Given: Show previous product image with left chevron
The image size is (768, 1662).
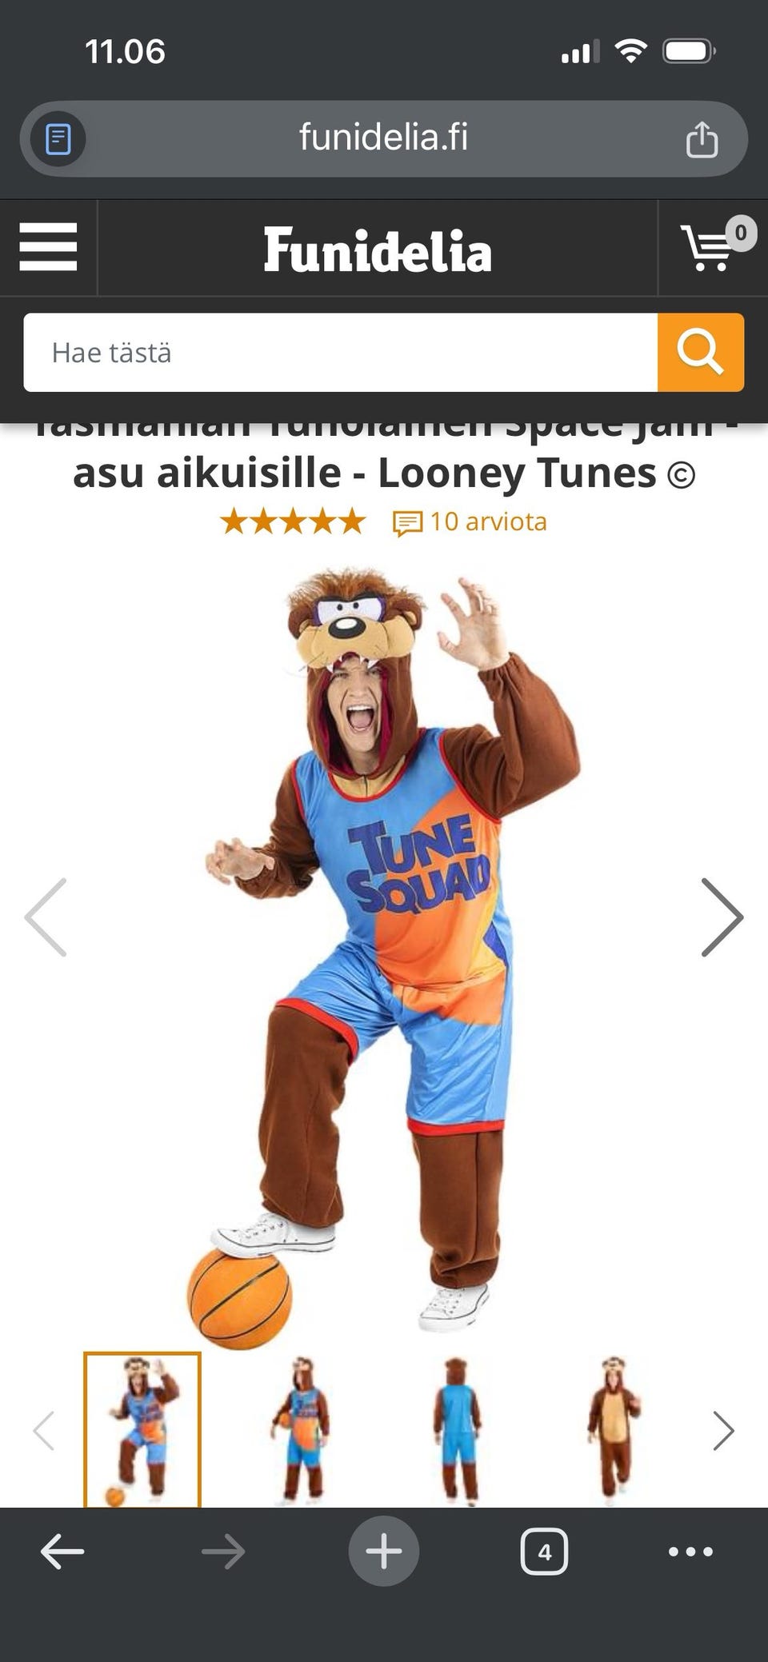Looking at the screenshot, I should coord(46,917).
